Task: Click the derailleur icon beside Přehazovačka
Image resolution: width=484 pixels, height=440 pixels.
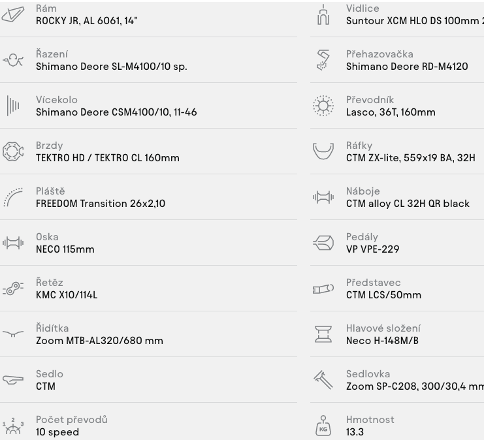Action: [322, 60]
